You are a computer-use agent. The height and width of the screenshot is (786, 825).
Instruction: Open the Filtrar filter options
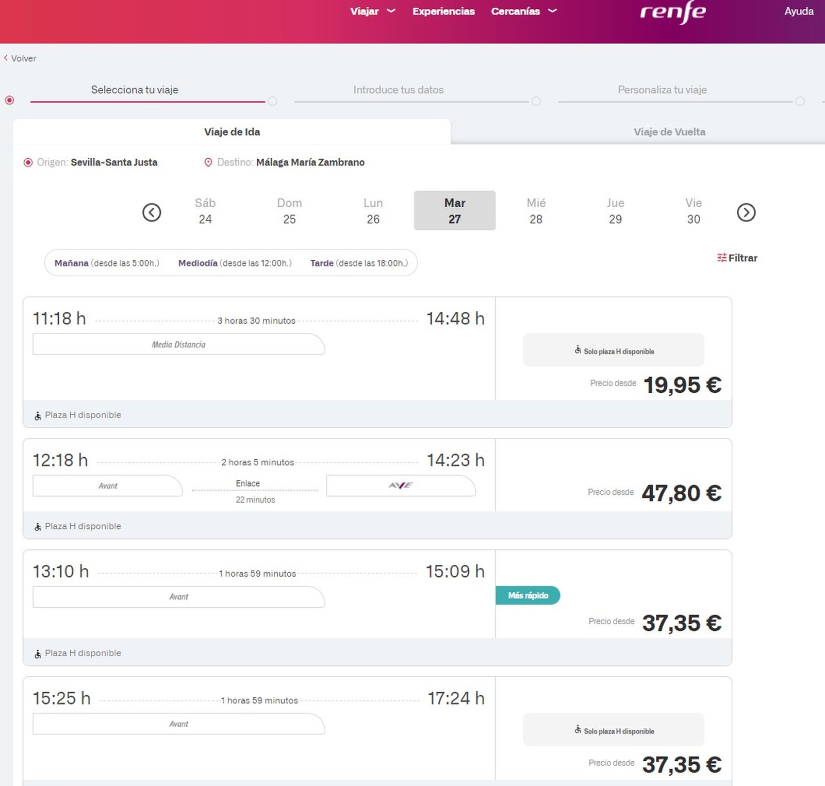pyautogui.click(x=737, y=258)
